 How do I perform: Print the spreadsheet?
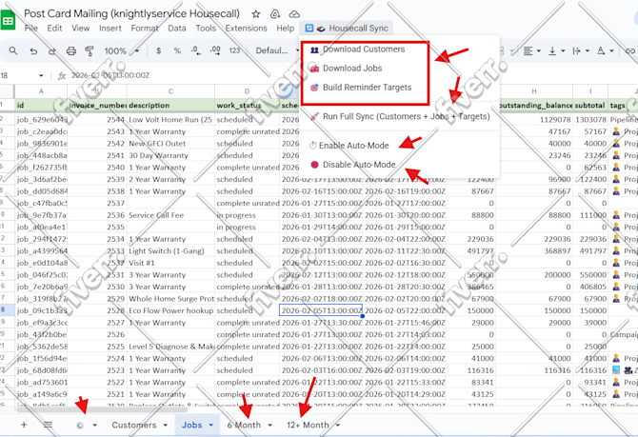(x=71, y=50)
